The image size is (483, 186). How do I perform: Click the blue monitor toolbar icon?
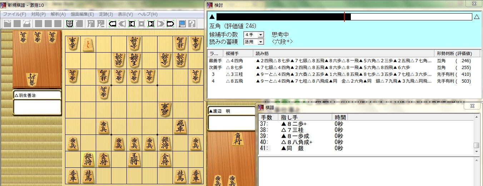click(x=182, y=24)
